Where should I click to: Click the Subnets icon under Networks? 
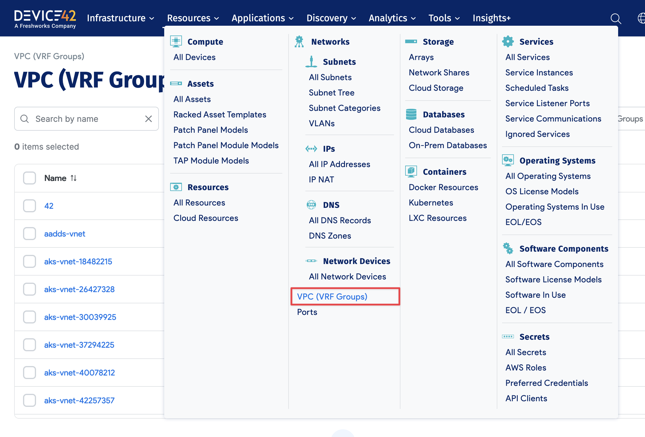click(x=311, y=61)
